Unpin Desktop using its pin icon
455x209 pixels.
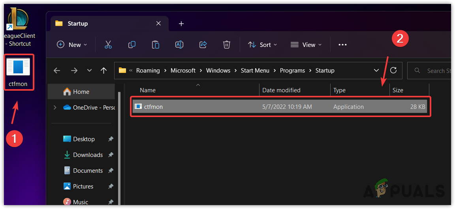111,139
